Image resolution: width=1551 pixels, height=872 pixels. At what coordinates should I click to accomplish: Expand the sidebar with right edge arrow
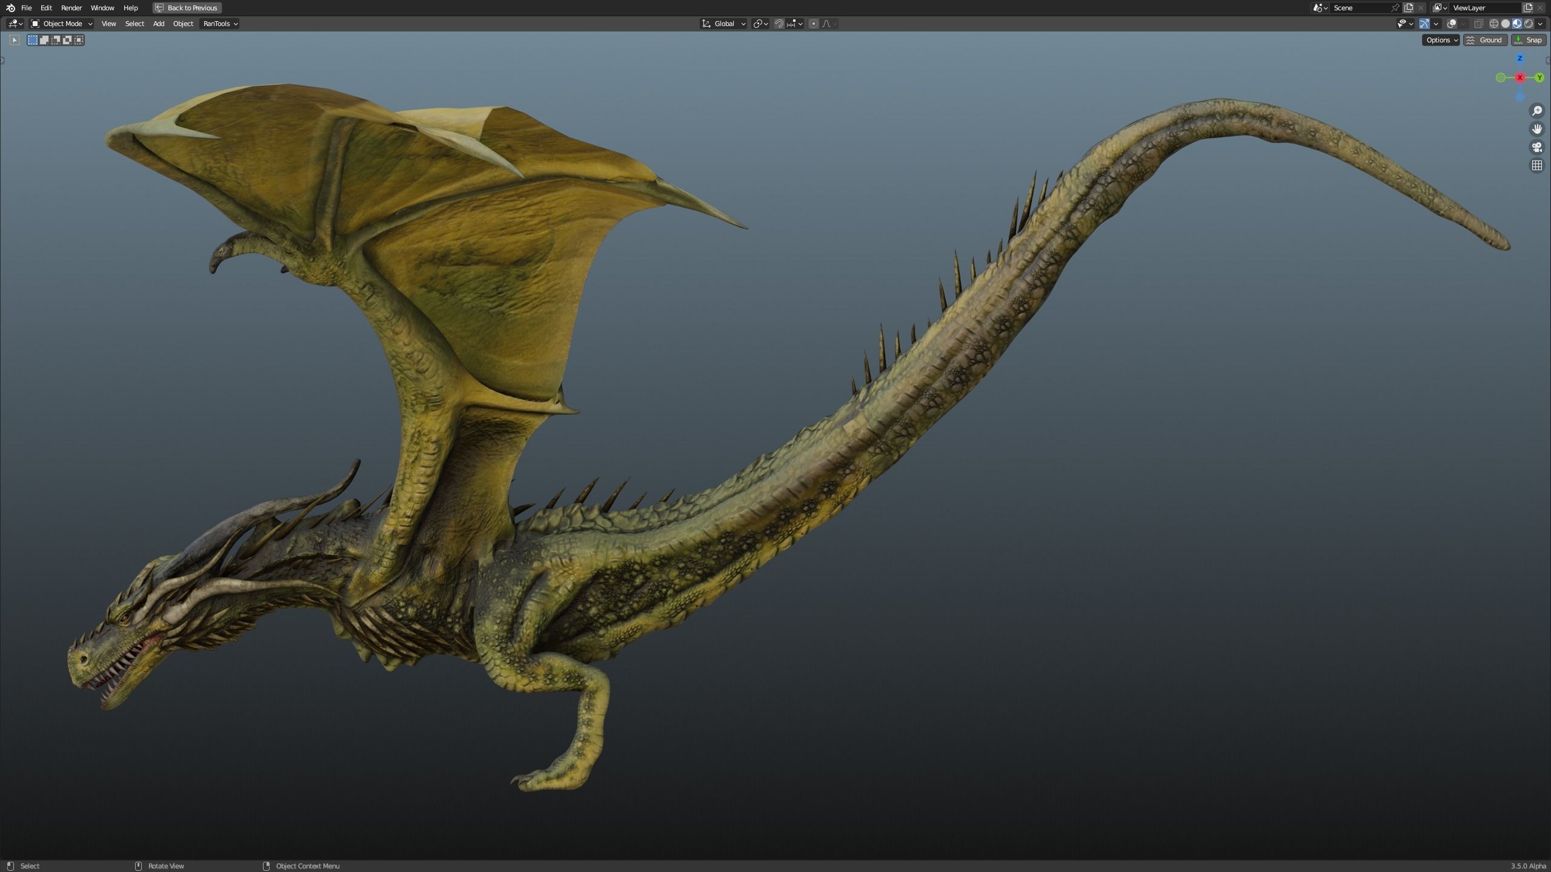pos(1548,60)
